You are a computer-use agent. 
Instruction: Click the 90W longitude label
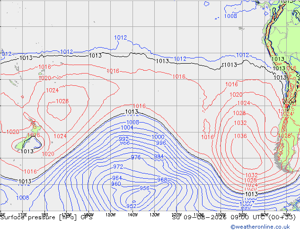(x=243, y=214)
